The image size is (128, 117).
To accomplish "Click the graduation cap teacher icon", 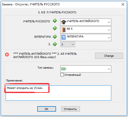I will pyautogui.click(x=63, y=22).
